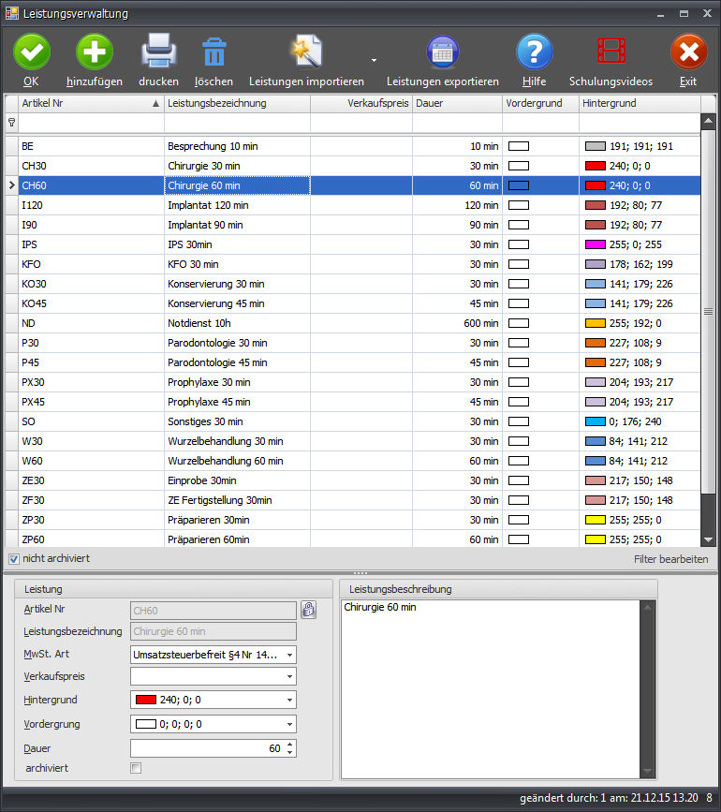Open the Vordergrung color dropdown

(x=289, y=724)
